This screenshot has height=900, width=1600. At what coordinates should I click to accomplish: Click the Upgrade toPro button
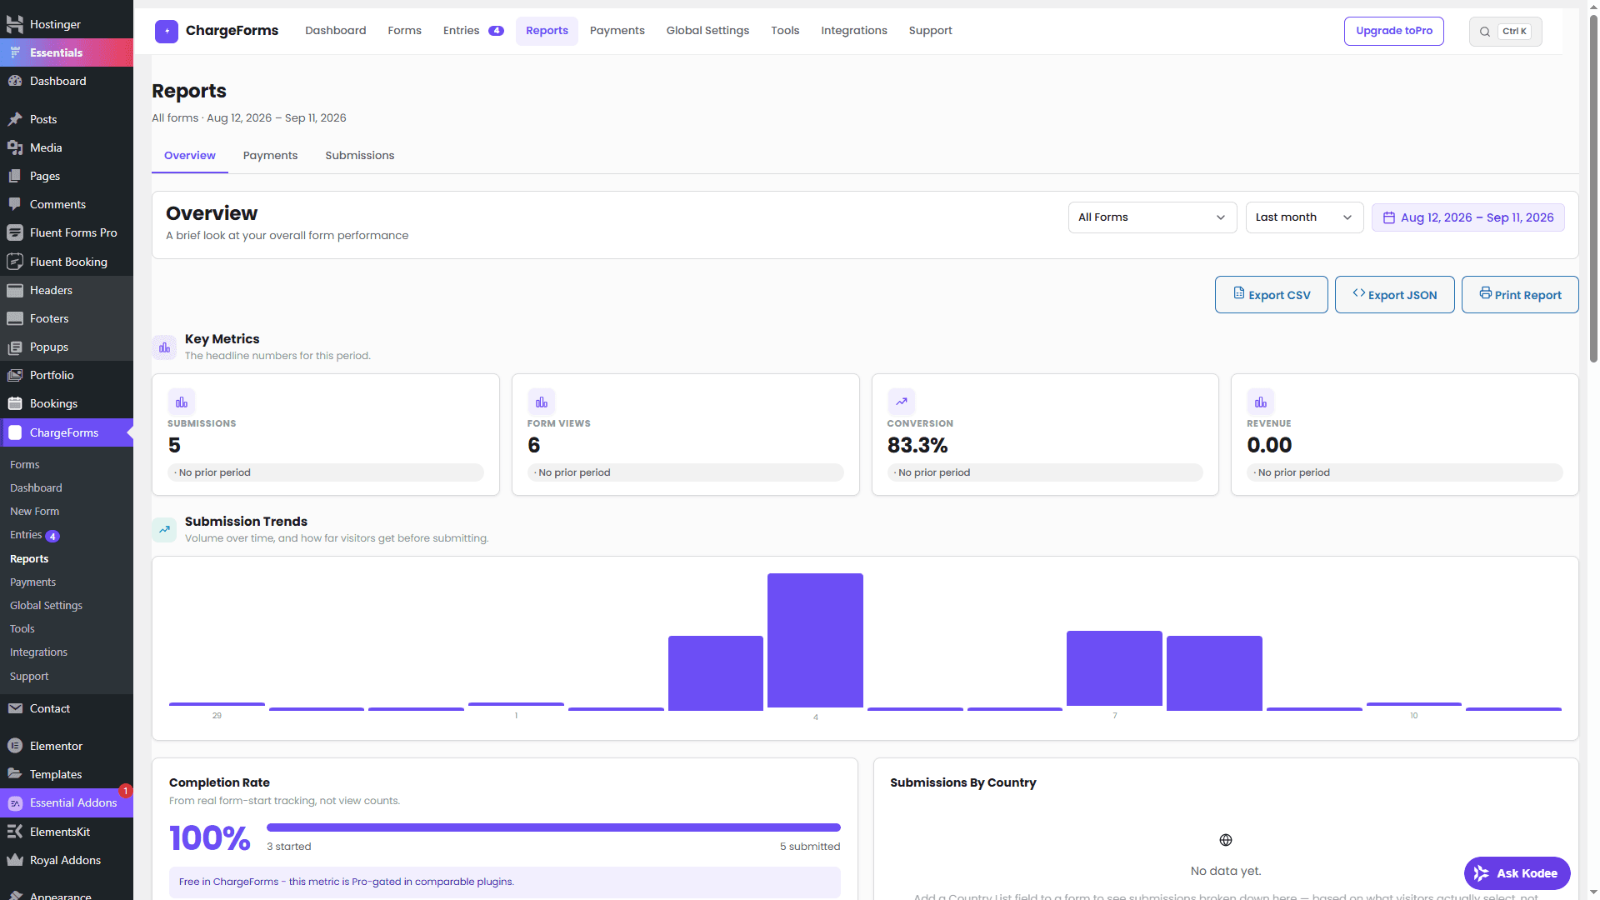click(1394, 31)
